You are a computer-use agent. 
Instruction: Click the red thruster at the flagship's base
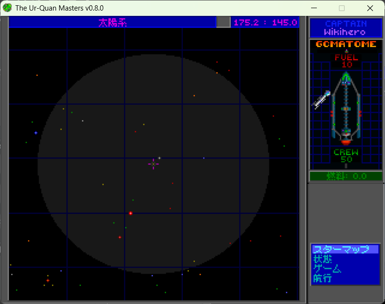click(346, 142)
